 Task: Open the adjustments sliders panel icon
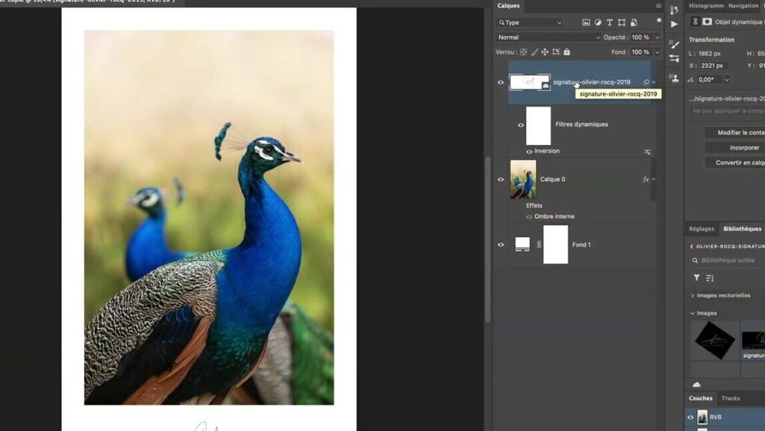(x=675, y=58)
